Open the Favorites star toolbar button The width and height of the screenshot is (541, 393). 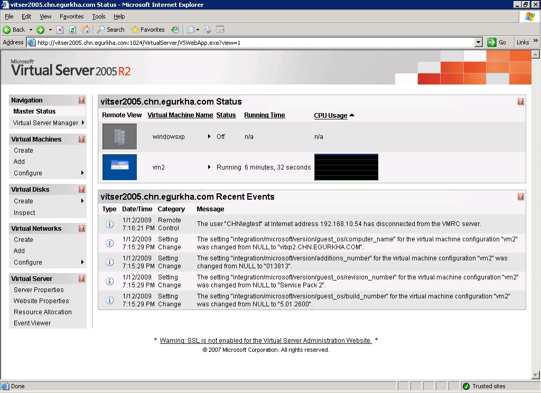click(148, 30)
